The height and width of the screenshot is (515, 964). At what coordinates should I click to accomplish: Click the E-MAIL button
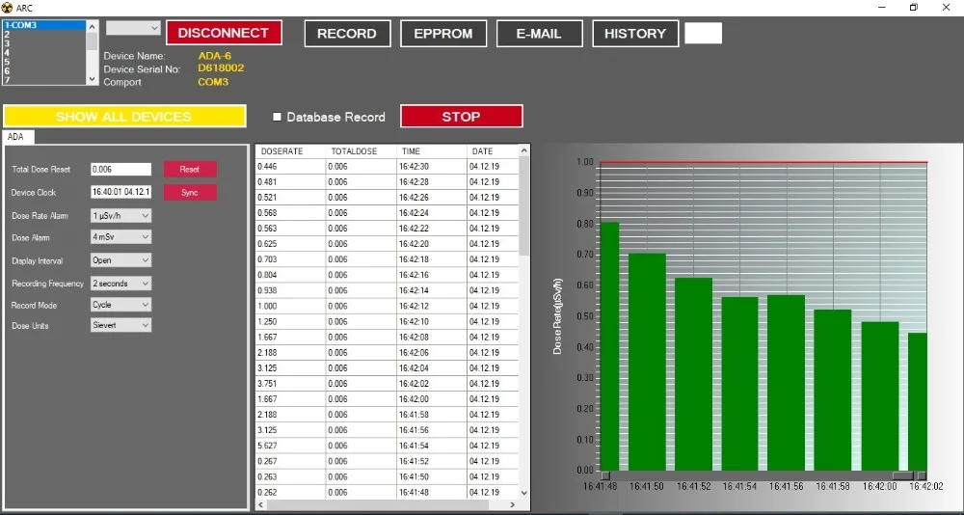pos(539,34)
